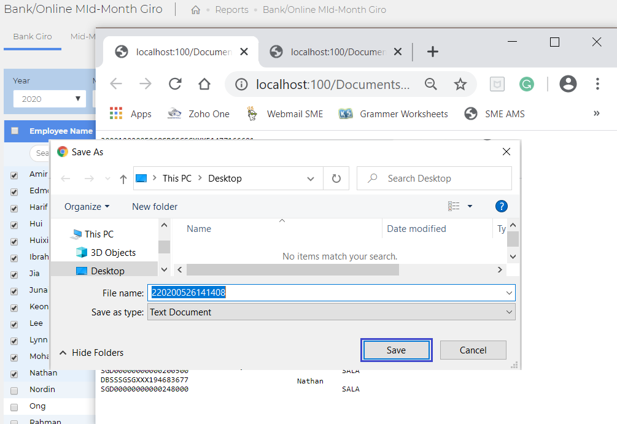Reload the page in Chrome

[175, 84]
